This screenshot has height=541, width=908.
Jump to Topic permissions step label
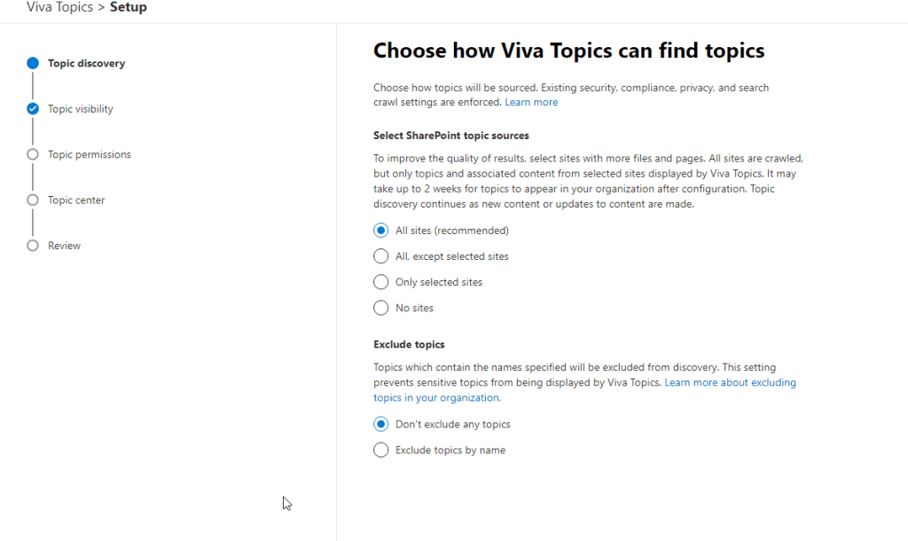pyautogui.click(x=90, y=154)
